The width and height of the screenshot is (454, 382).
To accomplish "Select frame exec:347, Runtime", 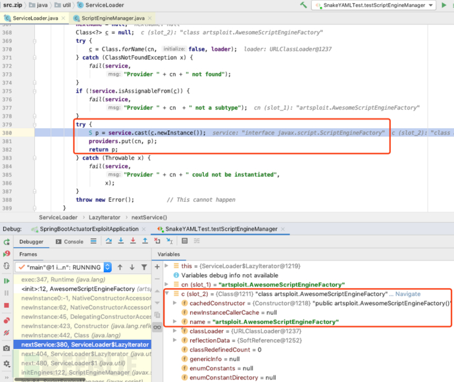I will 82,279.
